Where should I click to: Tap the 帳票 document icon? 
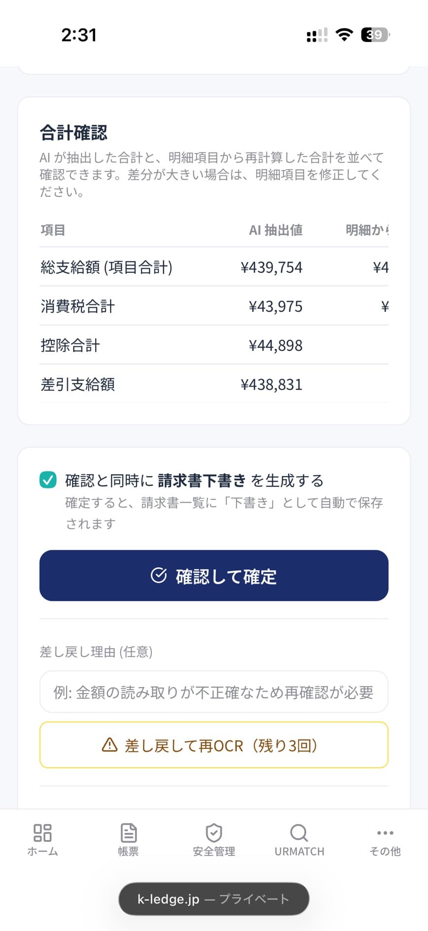point(128,832)
